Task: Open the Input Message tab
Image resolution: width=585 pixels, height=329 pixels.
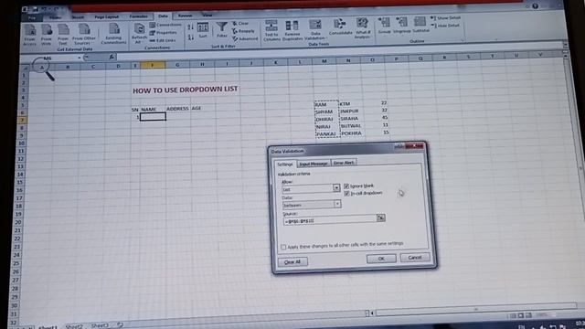Action: (x=314, y=164)
